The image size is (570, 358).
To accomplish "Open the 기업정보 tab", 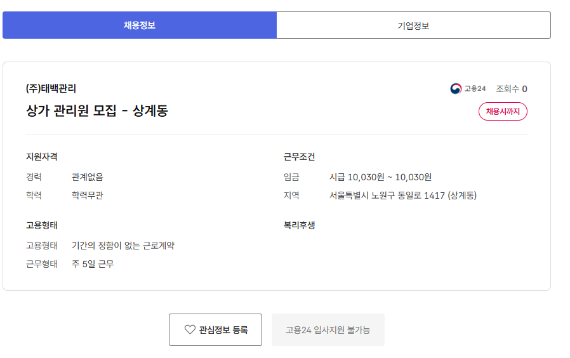I will tap(413, 25).
